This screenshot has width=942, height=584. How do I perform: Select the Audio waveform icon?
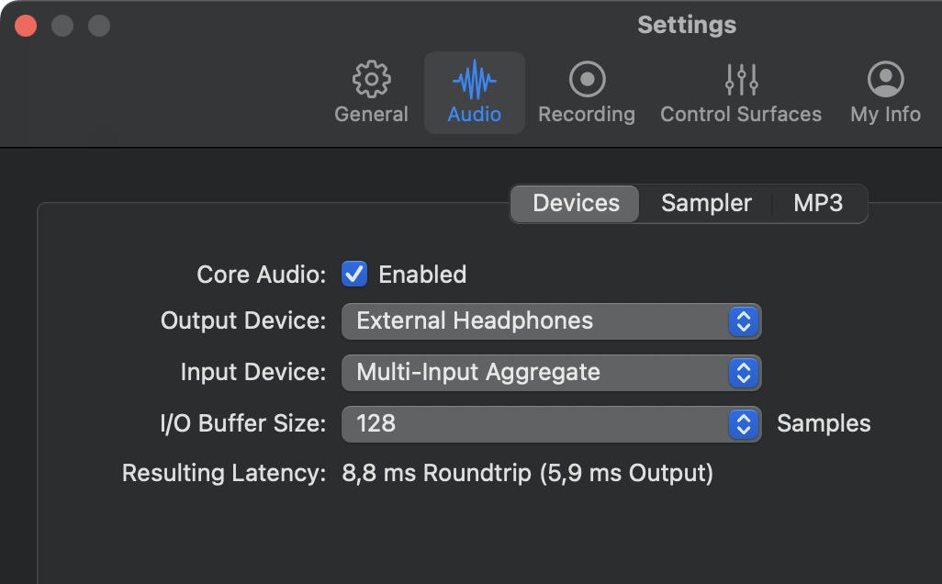pos(475,80)
